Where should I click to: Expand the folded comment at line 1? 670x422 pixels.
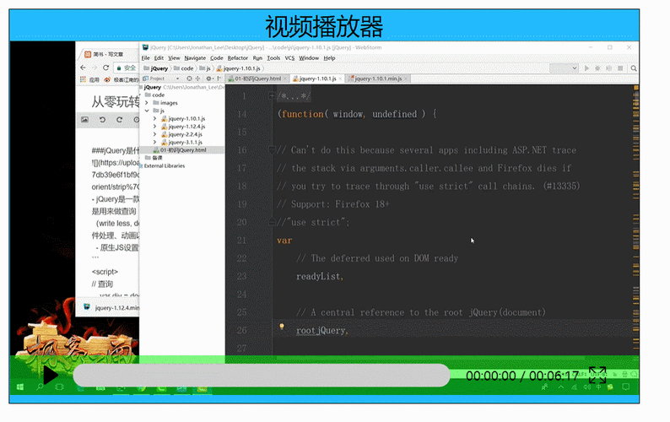[272, 95]
